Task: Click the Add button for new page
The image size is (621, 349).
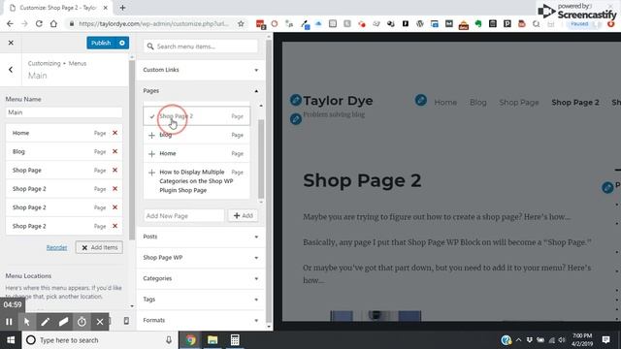Action: coord(243,216)
